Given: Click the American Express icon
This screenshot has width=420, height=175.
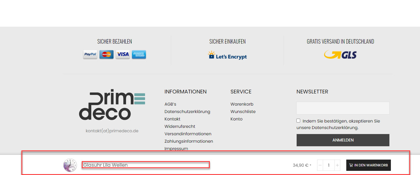Looking at the screenshot, I should [x=139, y=54].
